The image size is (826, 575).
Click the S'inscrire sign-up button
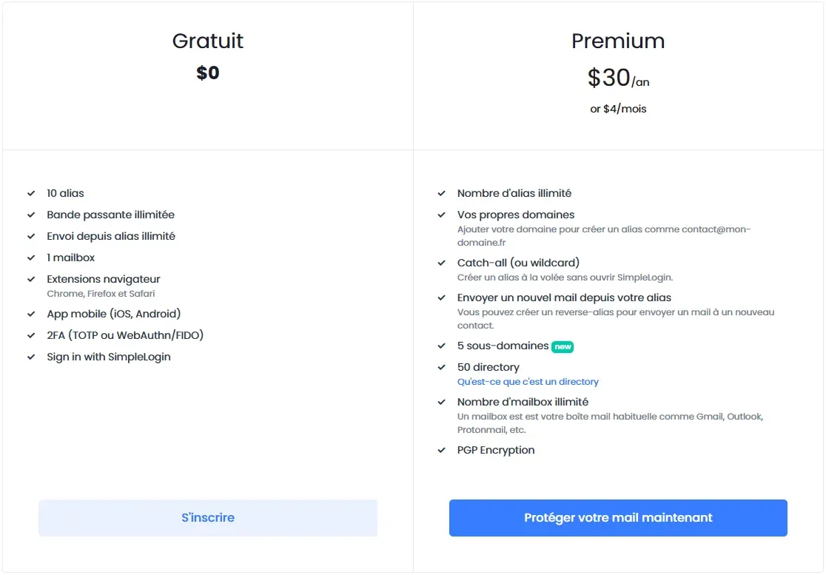point(208,518)
